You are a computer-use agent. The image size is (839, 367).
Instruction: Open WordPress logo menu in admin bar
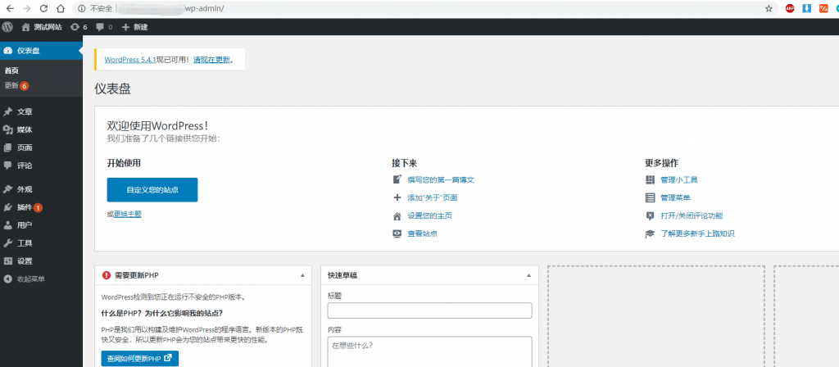coord(7,27)
